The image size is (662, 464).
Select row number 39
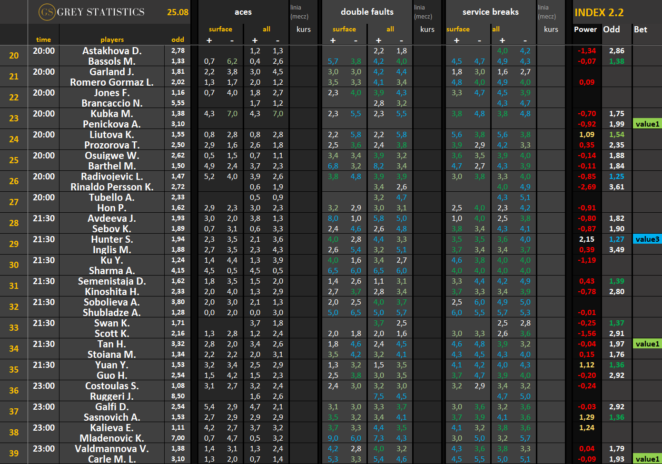pos(14,454)
